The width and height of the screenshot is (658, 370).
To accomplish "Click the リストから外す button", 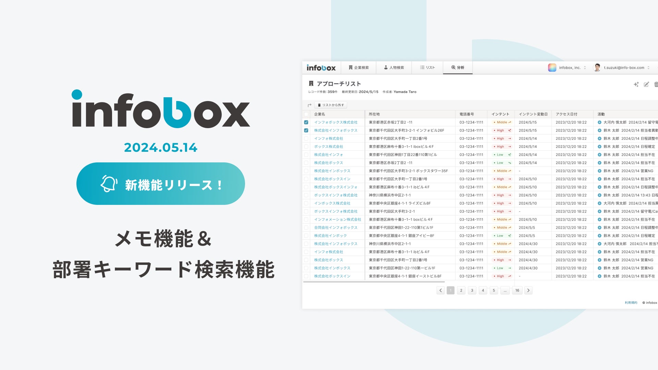I will [x=331, y=105].
